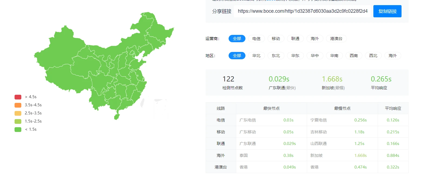The width and height of the screenshot is (421, 178).
Task: Select 电信 carrier filter
Action: click(x=256, y=39)
